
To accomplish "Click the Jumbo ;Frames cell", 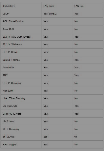I will (21, 60).
